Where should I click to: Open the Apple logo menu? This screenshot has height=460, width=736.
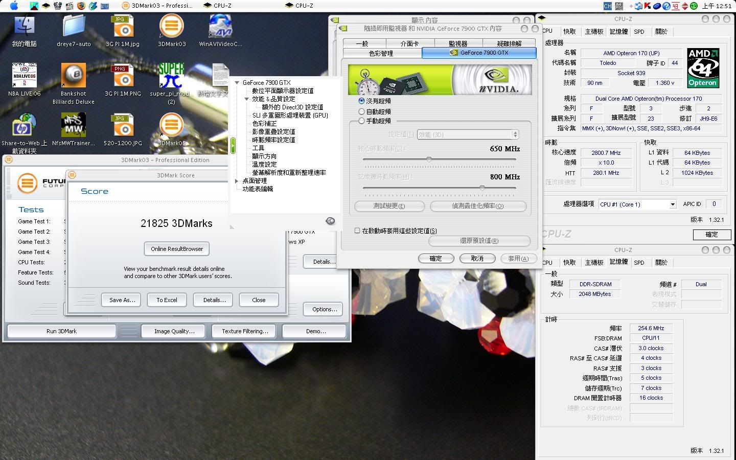click(14, 6)
